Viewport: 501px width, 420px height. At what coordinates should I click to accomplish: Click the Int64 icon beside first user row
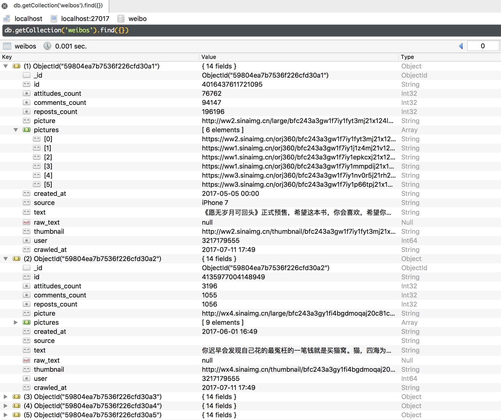[x=27, y=241]
